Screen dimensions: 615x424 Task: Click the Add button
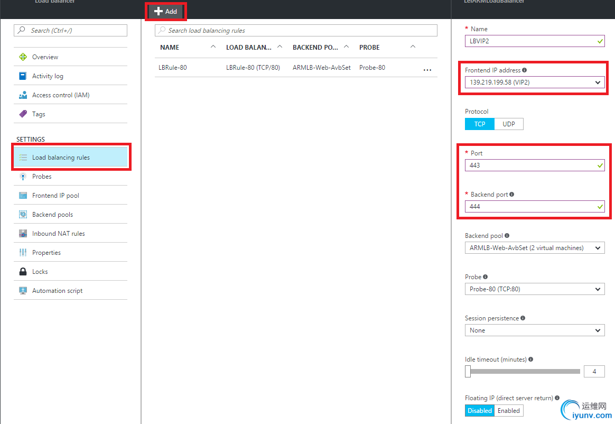click(x=166, y=12)
